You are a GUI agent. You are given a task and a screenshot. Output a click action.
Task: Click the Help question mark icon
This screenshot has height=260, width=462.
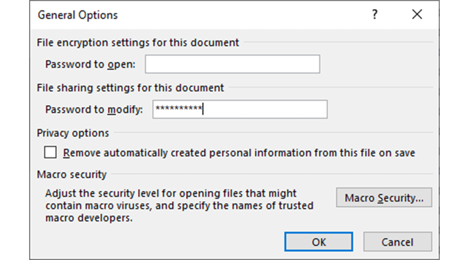tap(375, 14)
